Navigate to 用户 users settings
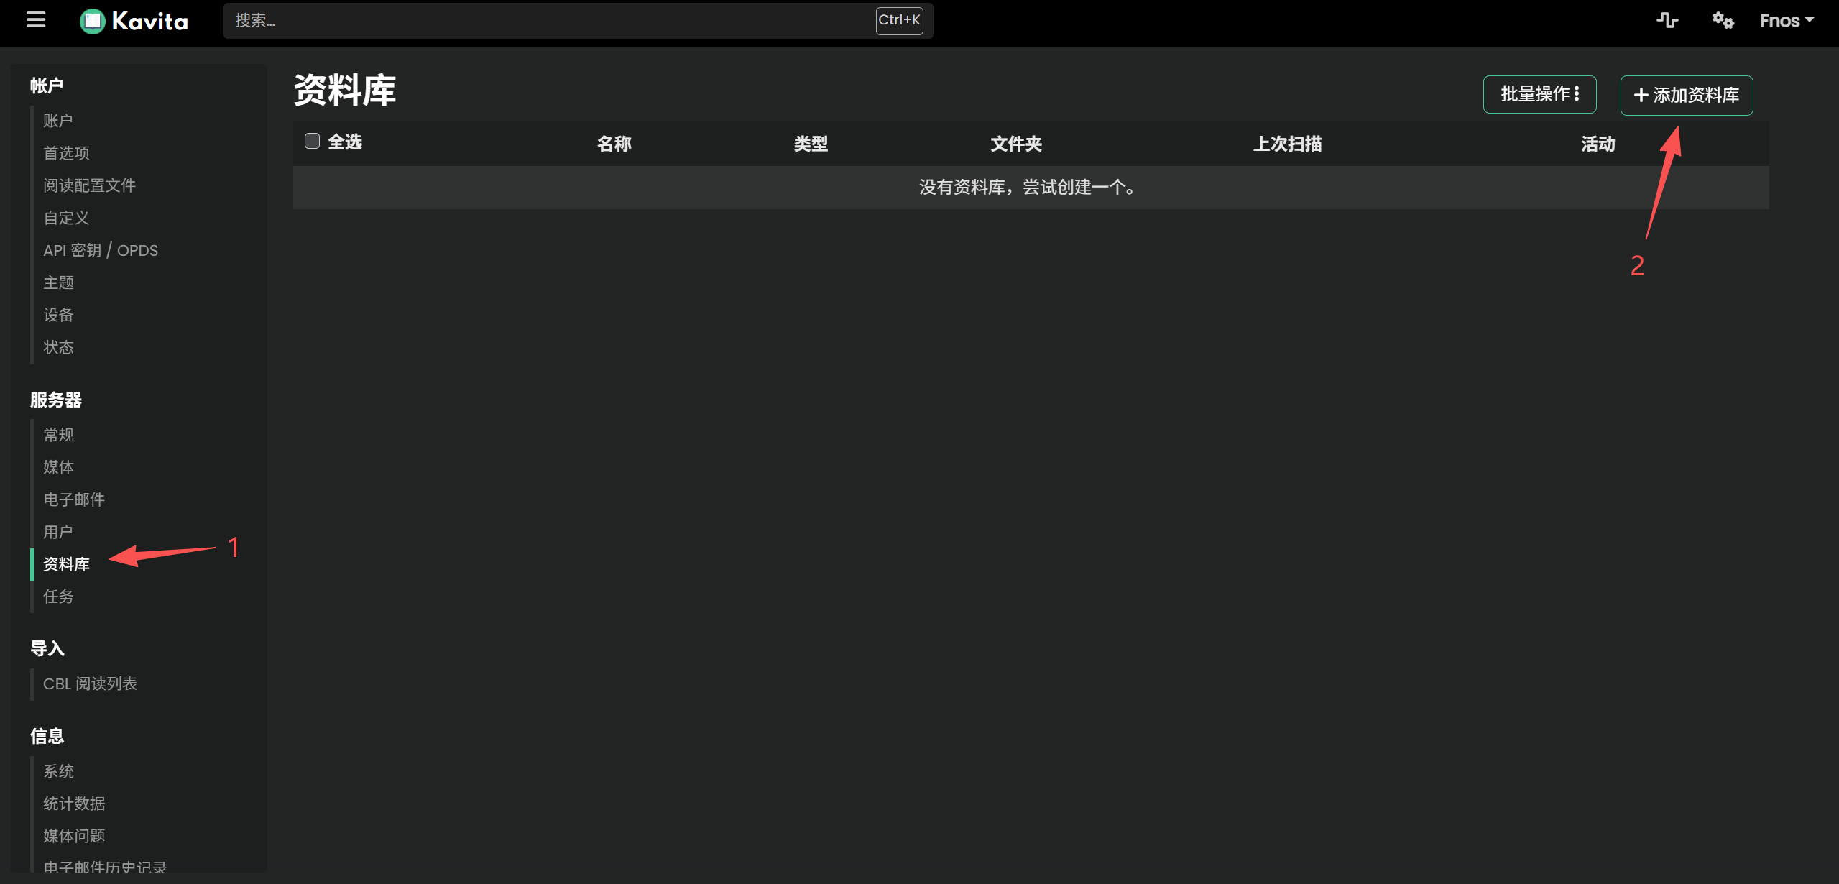Viewport: 1839px width, 884px height. [58, 532]
